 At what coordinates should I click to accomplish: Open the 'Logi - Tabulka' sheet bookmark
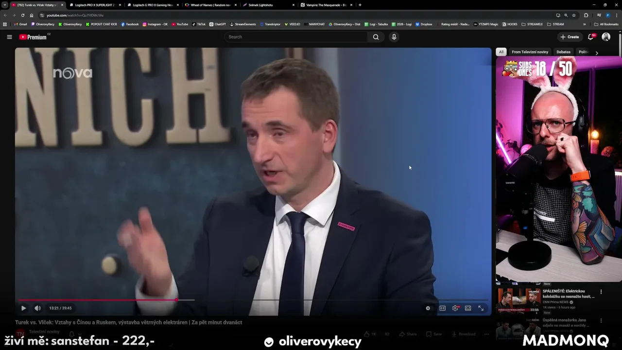pyautogui.click(x=376, y=24)
